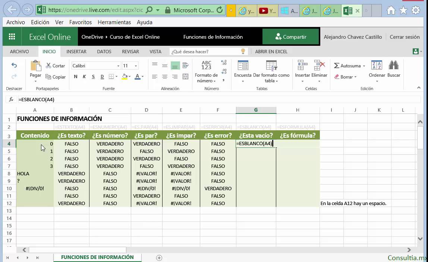The image size is (428, 262).
Task: Open the Excel Online app launcher grid
Action: [x=12, y=37]
